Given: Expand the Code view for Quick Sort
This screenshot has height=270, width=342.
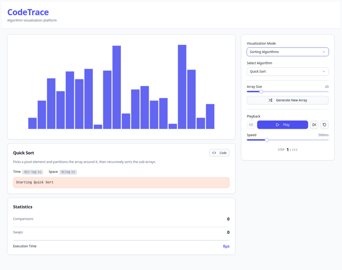Looking at the screenshot, I should tap(219, 153).
